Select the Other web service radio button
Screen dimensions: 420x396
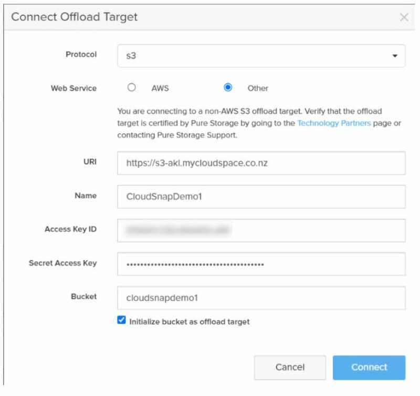(x=228, y=87)
